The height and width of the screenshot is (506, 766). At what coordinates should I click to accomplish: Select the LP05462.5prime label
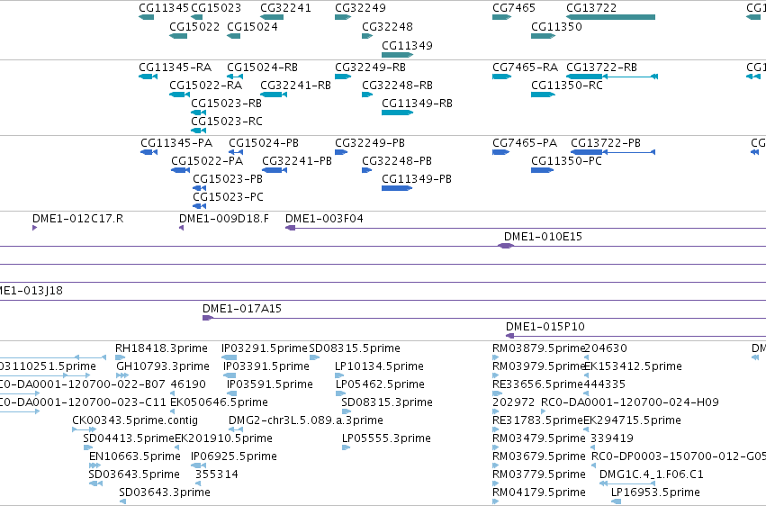[380, 384]
